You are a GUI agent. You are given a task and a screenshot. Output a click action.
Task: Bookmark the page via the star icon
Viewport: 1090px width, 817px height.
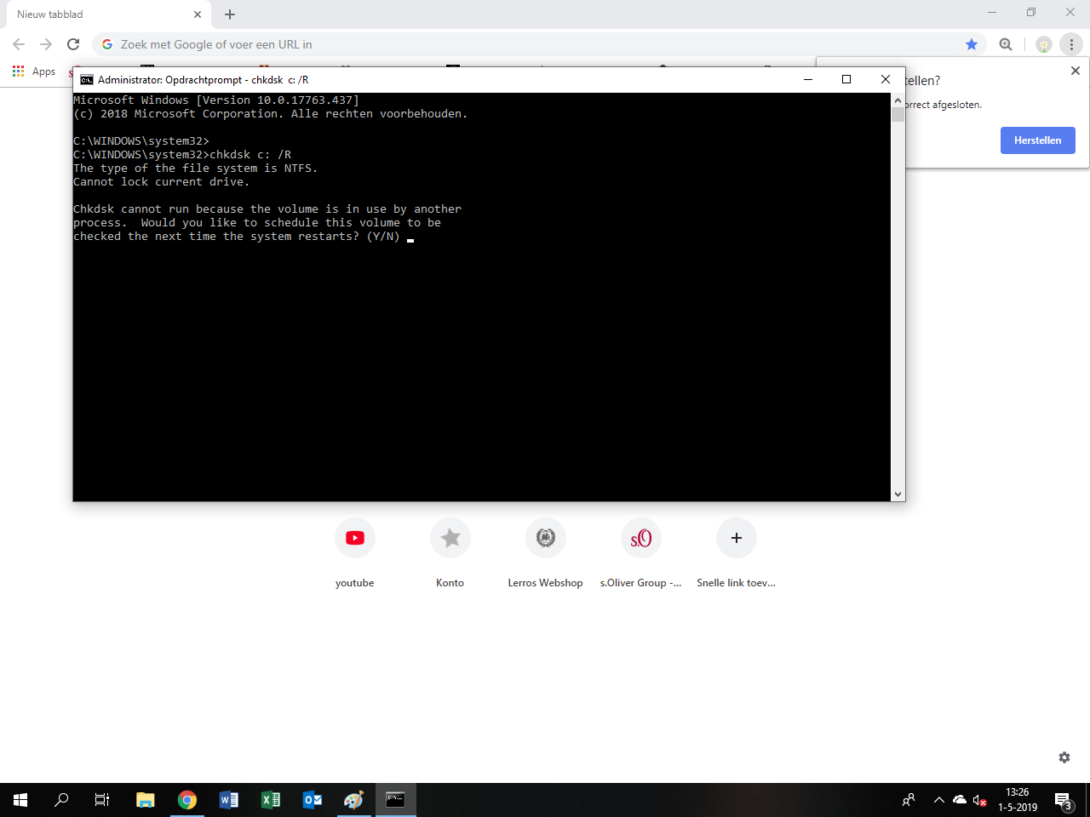tap(970, 43)
